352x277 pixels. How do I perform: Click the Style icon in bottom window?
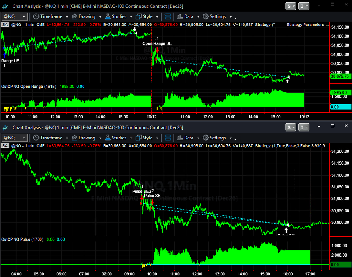[138, 138]
